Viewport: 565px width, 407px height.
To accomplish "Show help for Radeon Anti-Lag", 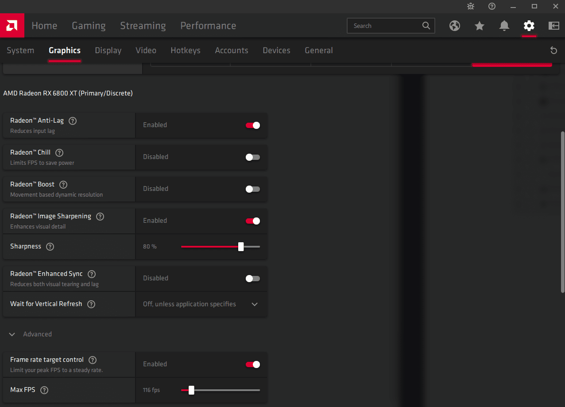I will [73, 120].
